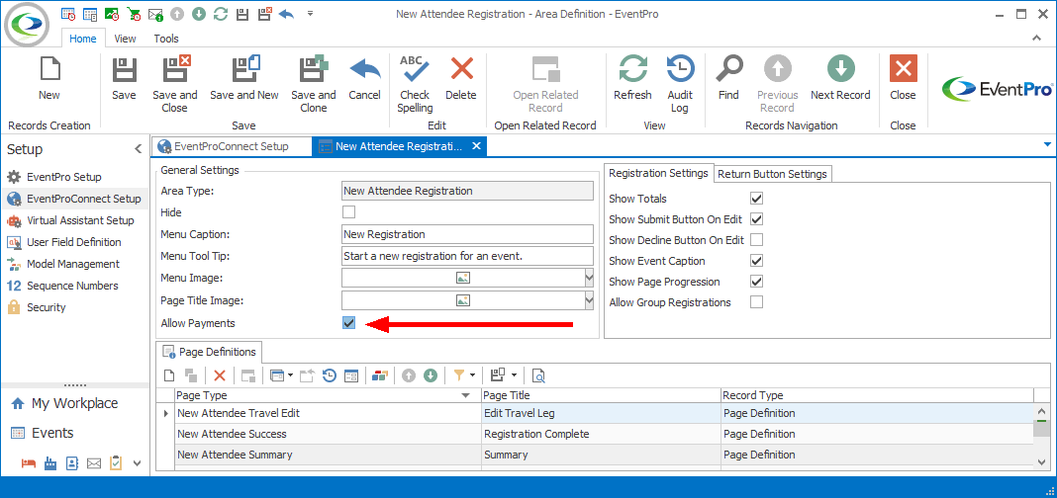Enable the Allow Group Registrations checkbox

coord(756,302)
